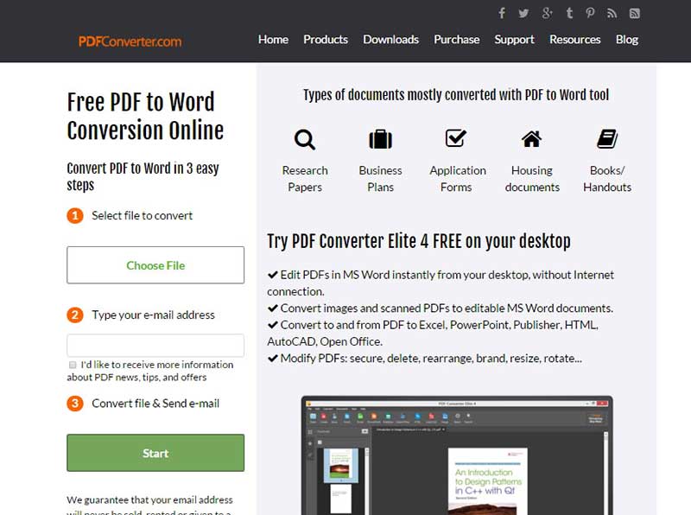
Task: Click the Housing documents home icon
Action: point(531,138)
